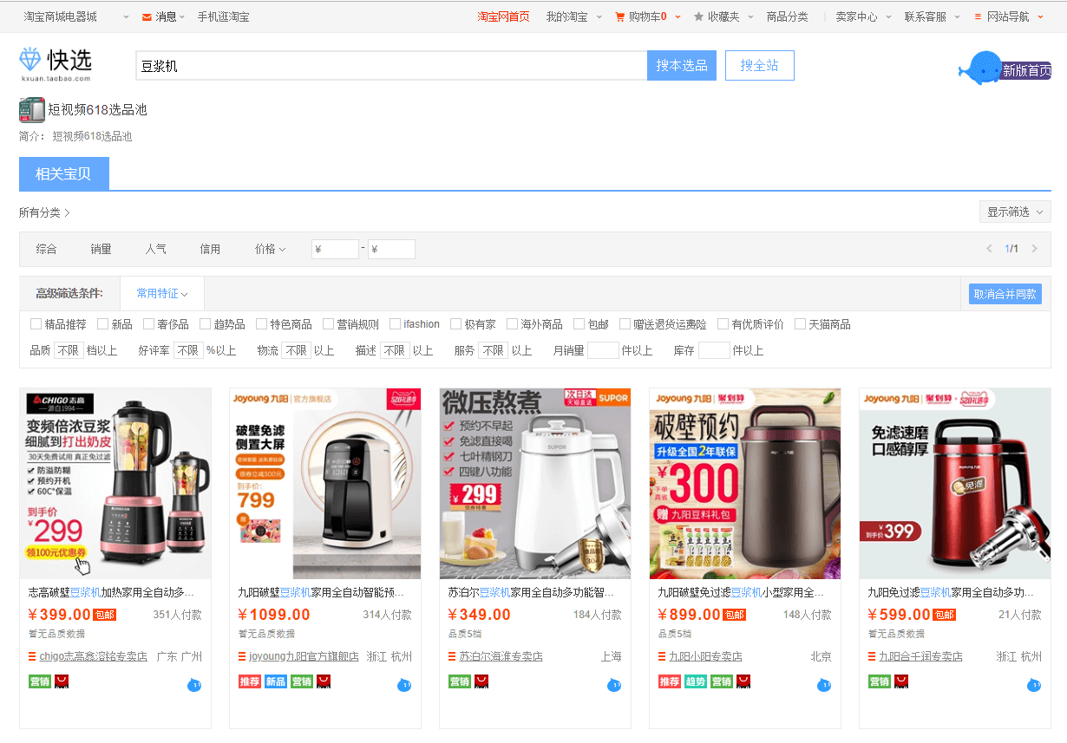This screenshot has width=1067, height=743.
Task: Click the 库存 quantity input box
Action: click(714, 350)
